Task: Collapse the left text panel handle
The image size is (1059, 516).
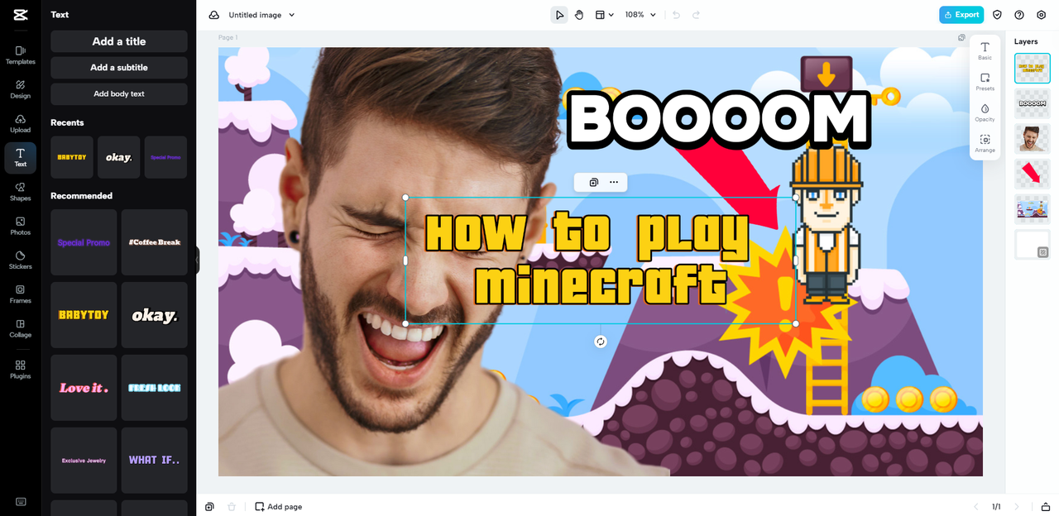Action: coord(197,260)
